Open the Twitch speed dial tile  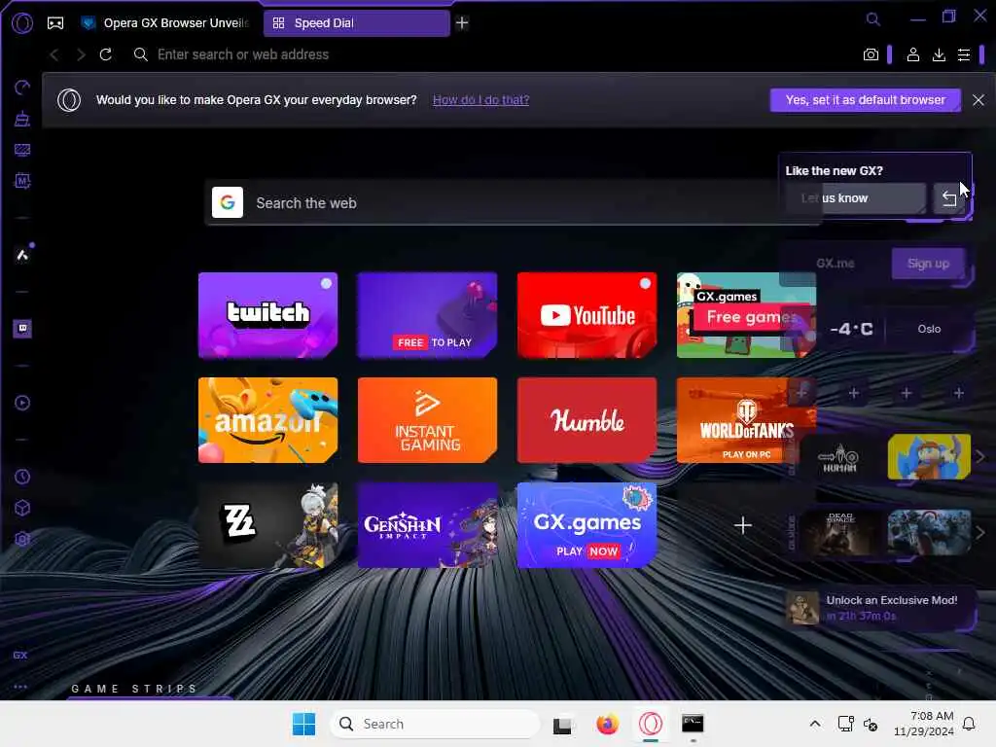[x=268, y=315]
